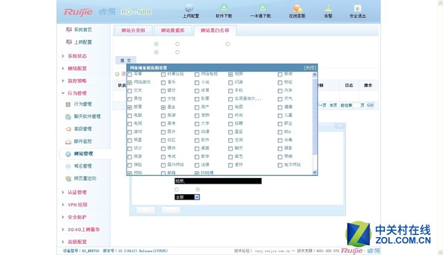Switch to 网站分类组 tab
The height and width of the screenshot is (255, 443).
tap(134, 30)
